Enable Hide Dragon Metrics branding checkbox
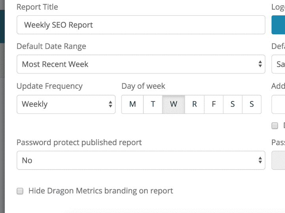 [x=20, y=191]
